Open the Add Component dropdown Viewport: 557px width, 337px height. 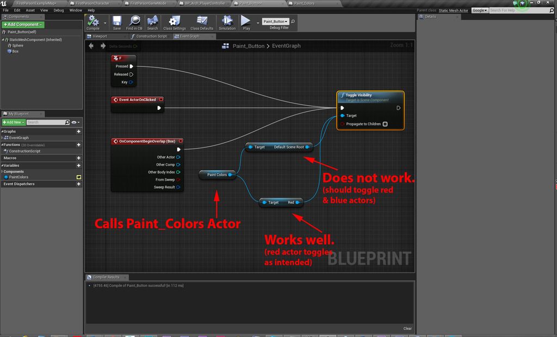(23, 24)
